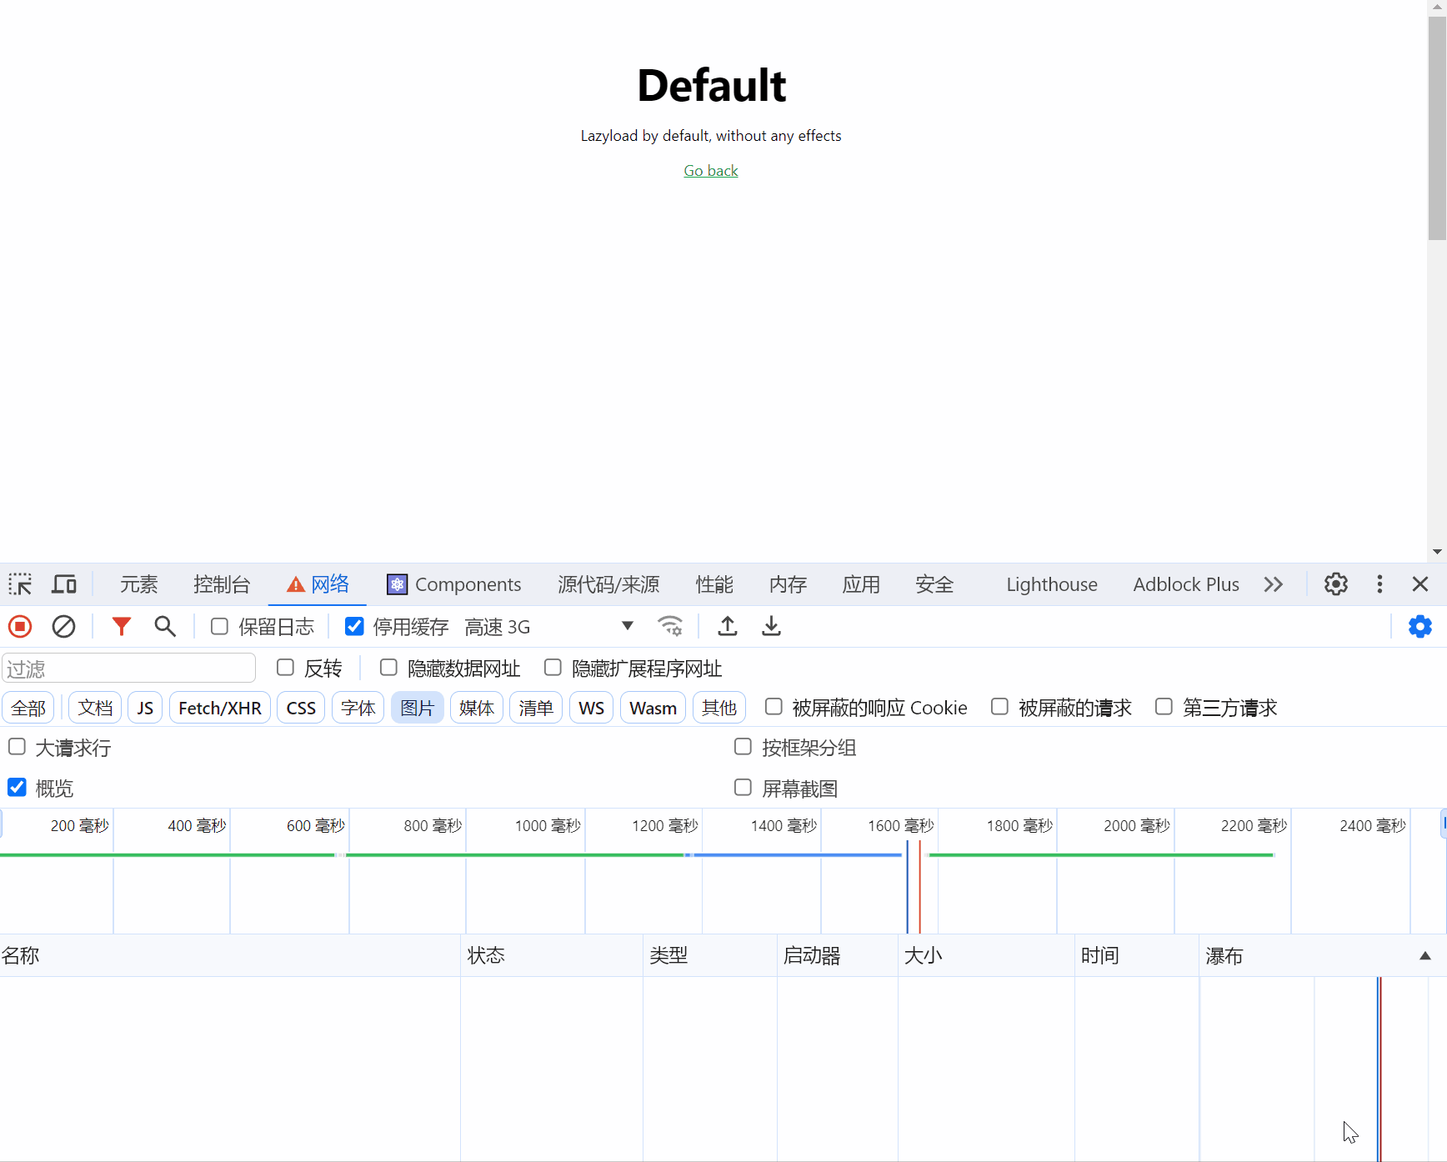Open DevTools settings gear

1336,584
